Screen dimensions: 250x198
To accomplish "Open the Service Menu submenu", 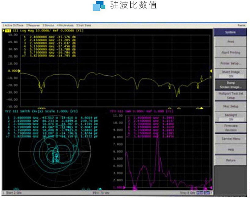I will (230, 139).
